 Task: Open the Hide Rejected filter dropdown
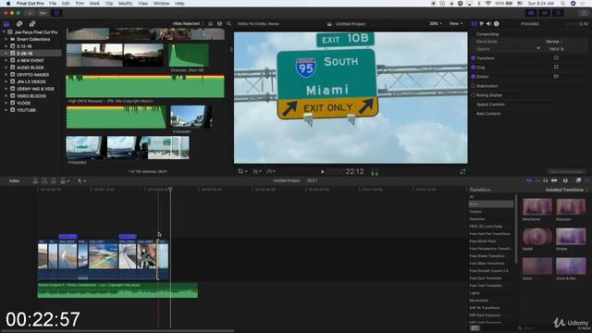[x=188, y=24]
